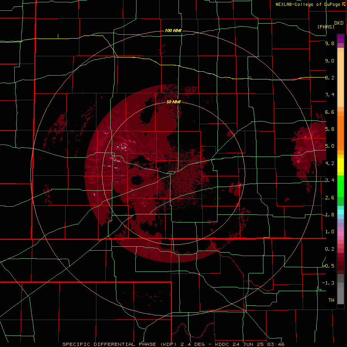The height and width of the screenshot is (347, 347).
Task: Pick the yellow band of the color bar
Action: click(x=340, y=165)
